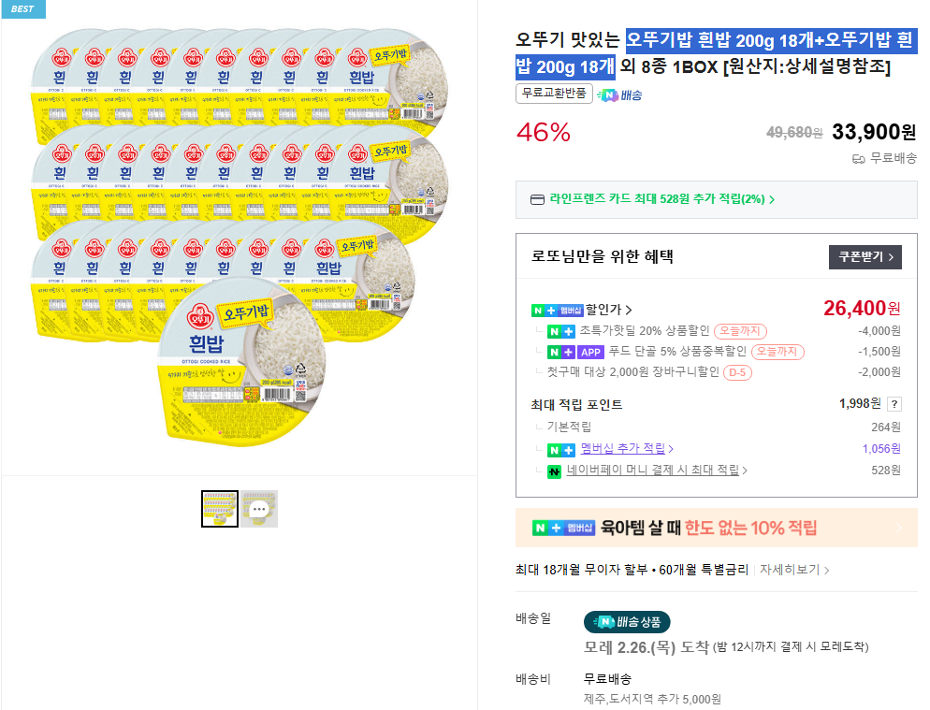Click the question mark icon beside 1,998원

click(894, 405)
